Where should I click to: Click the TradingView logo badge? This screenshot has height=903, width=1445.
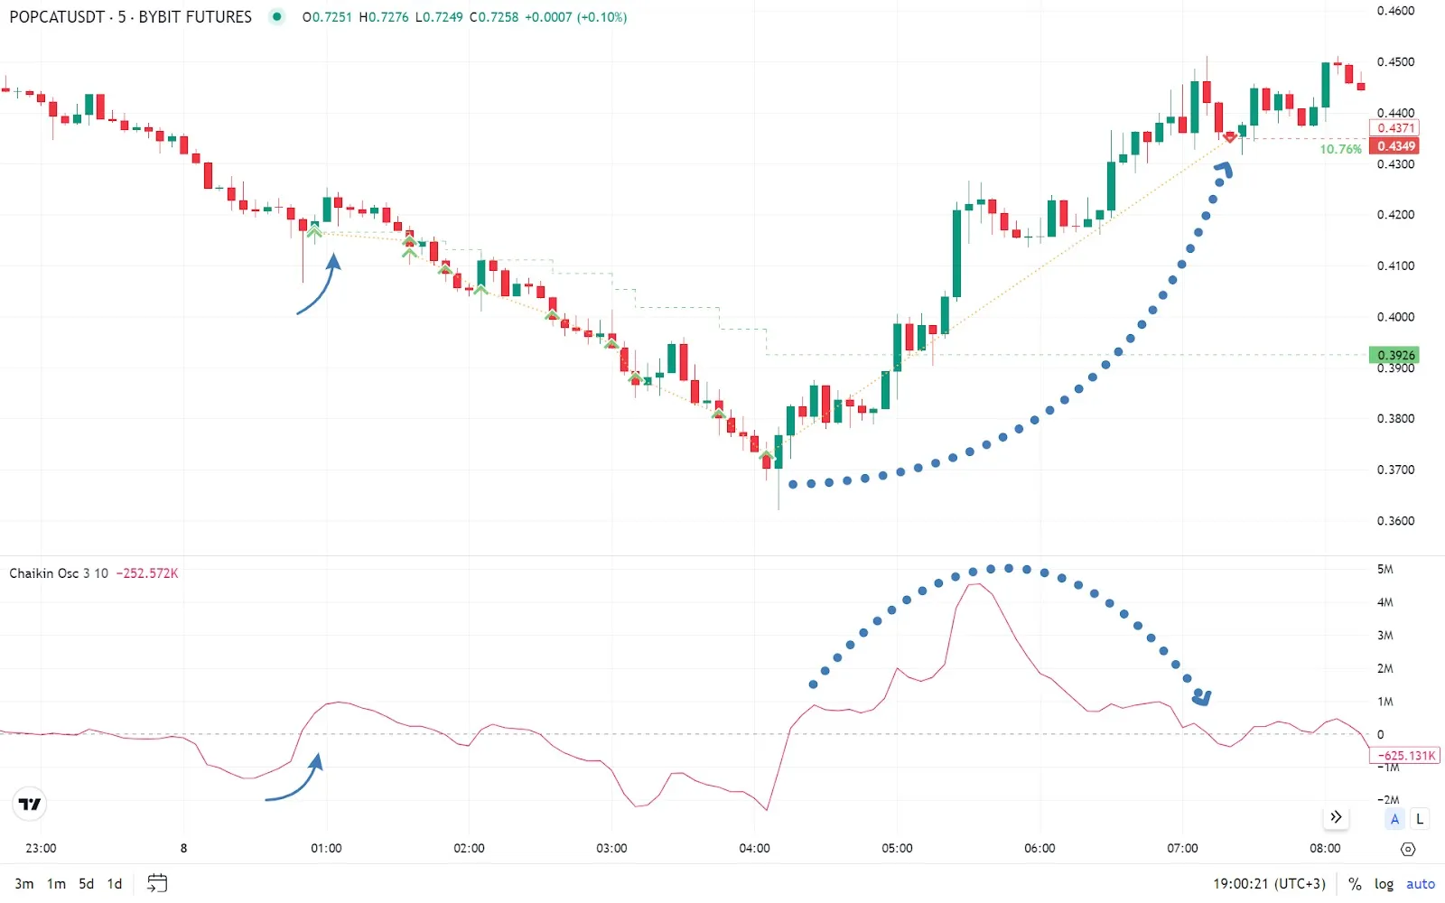pos(30,804)
